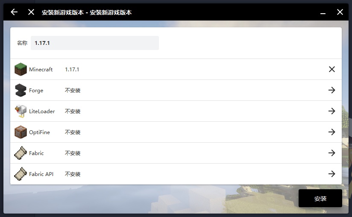Viewport: 352px width, 217px height.
Task: Click the Forge anvil icon
Action: point(21,90)
